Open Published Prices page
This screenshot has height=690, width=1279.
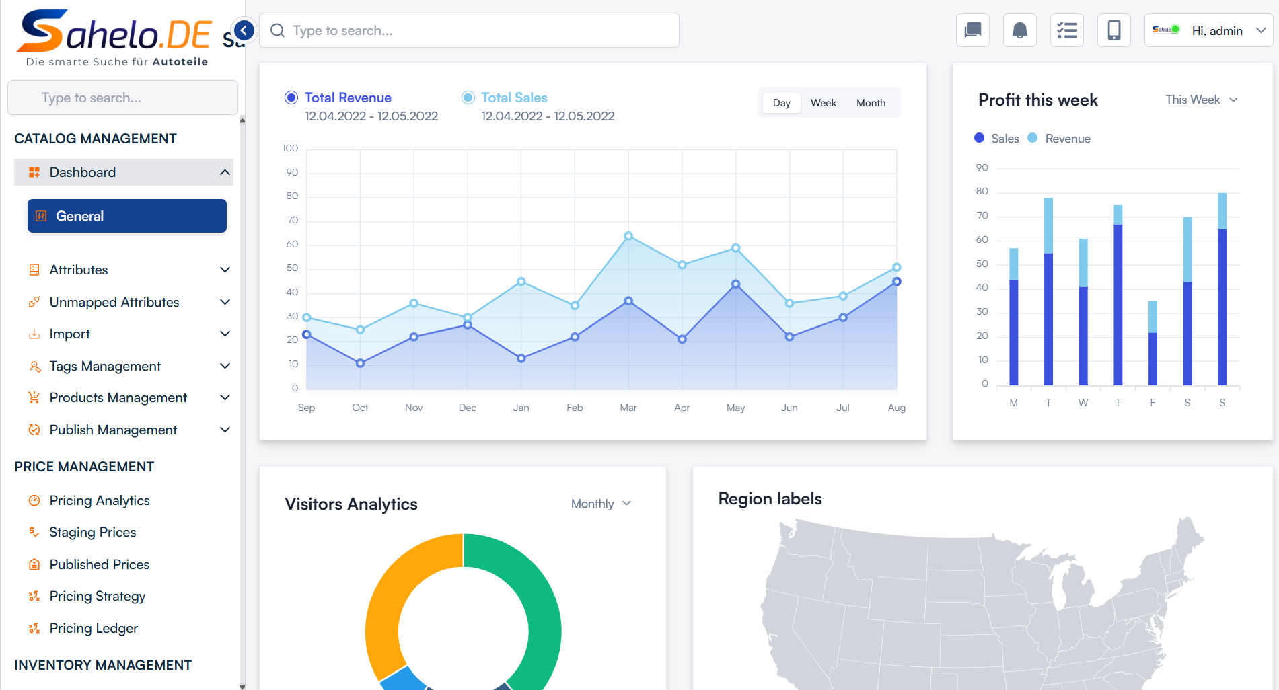[x=100, y=564]
